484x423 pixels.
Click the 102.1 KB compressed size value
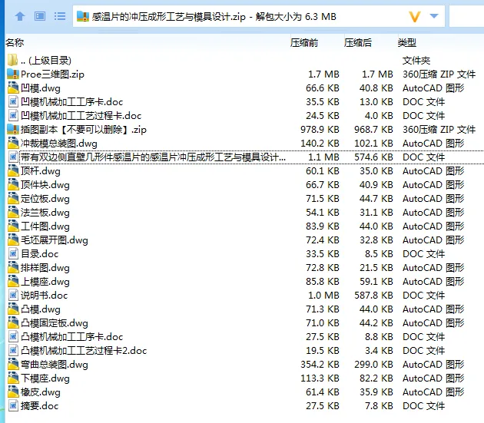pos(374,143)
